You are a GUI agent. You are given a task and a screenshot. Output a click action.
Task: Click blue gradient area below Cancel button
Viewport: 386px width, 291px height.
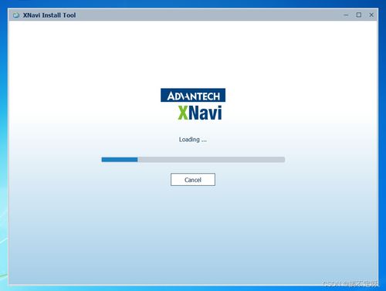pyautogui.click(x=193, y=232)
